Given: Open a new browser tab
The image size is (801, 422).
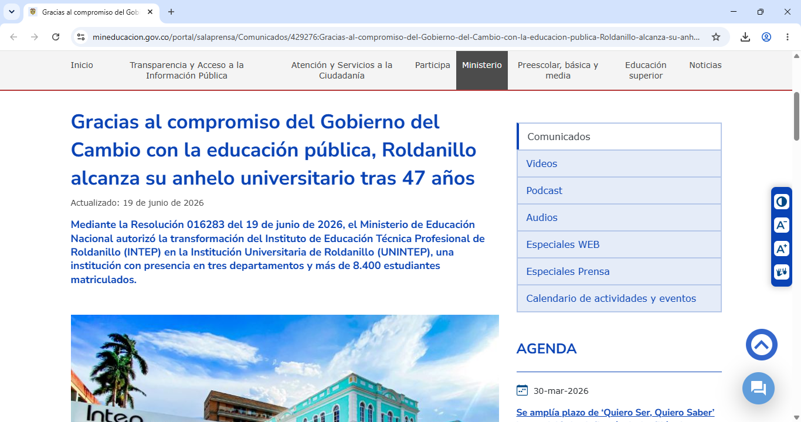Looking at the screenshot, I should (x=171, y=12).
